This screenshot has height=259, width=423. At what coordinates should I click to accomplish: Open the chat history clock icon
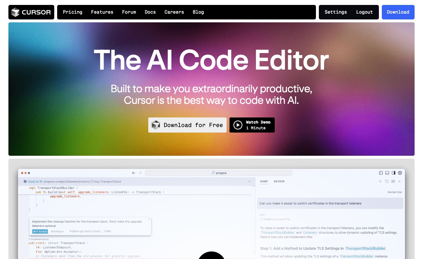coord(387,181)
